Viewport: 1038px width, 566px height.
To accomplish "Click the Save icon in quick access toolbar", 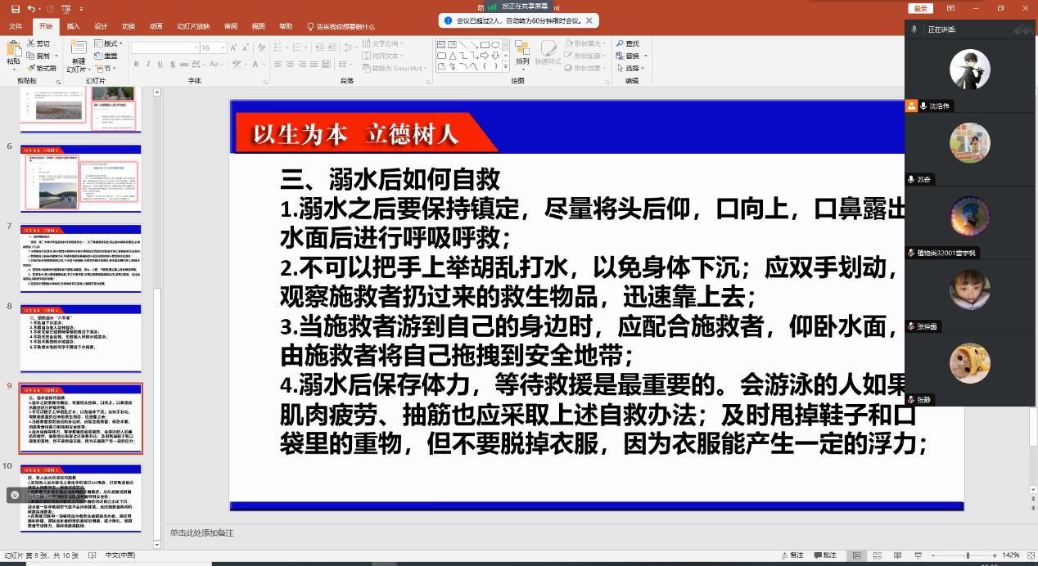I will [14, 8].
